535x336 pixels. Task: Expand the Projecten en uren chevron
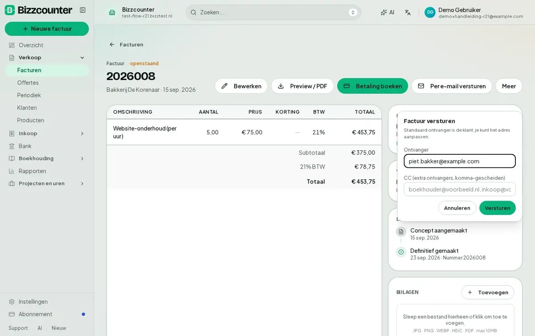[x=82, y=183]
